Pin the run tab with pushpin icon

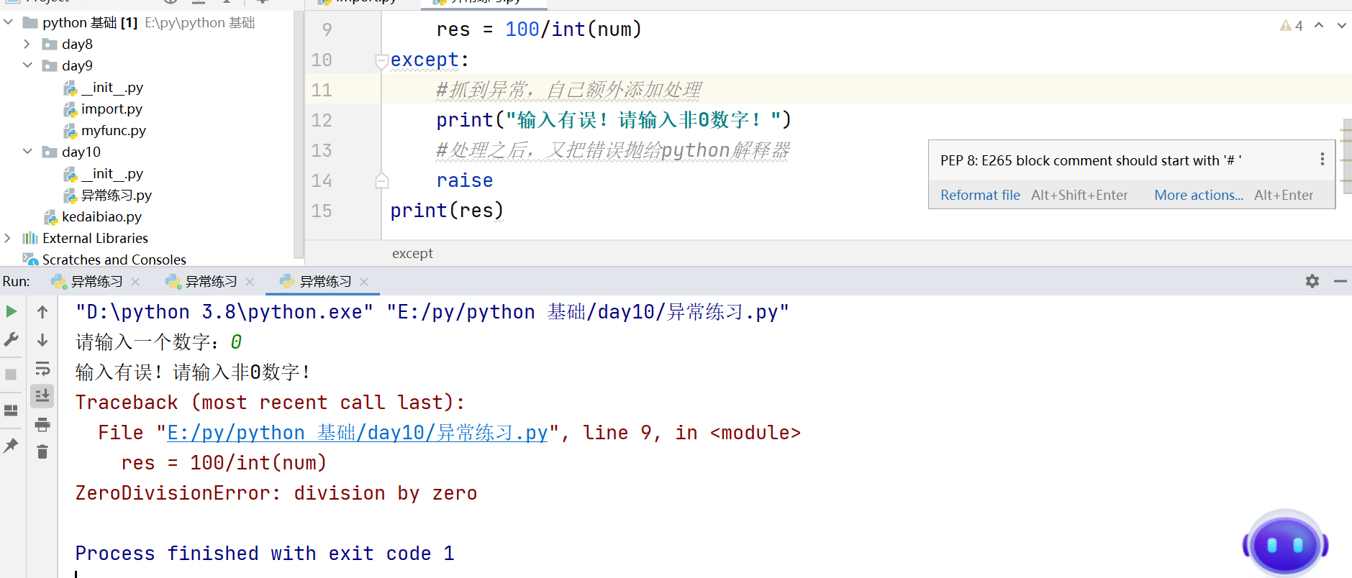click(11, 446)
